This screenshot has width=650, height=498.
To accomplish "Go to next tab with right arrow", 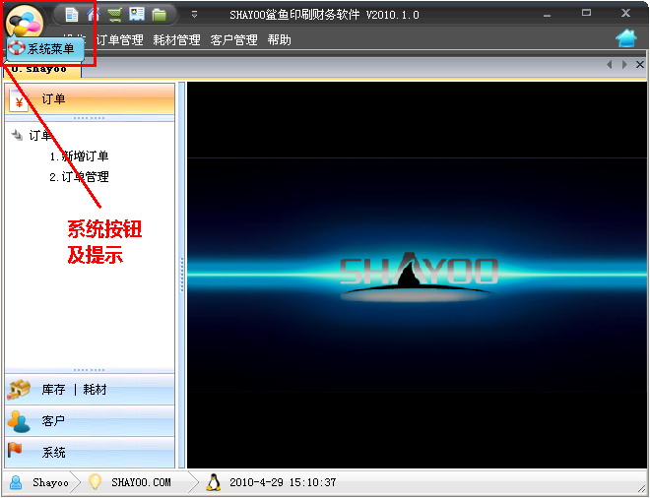I will [624, 65].
